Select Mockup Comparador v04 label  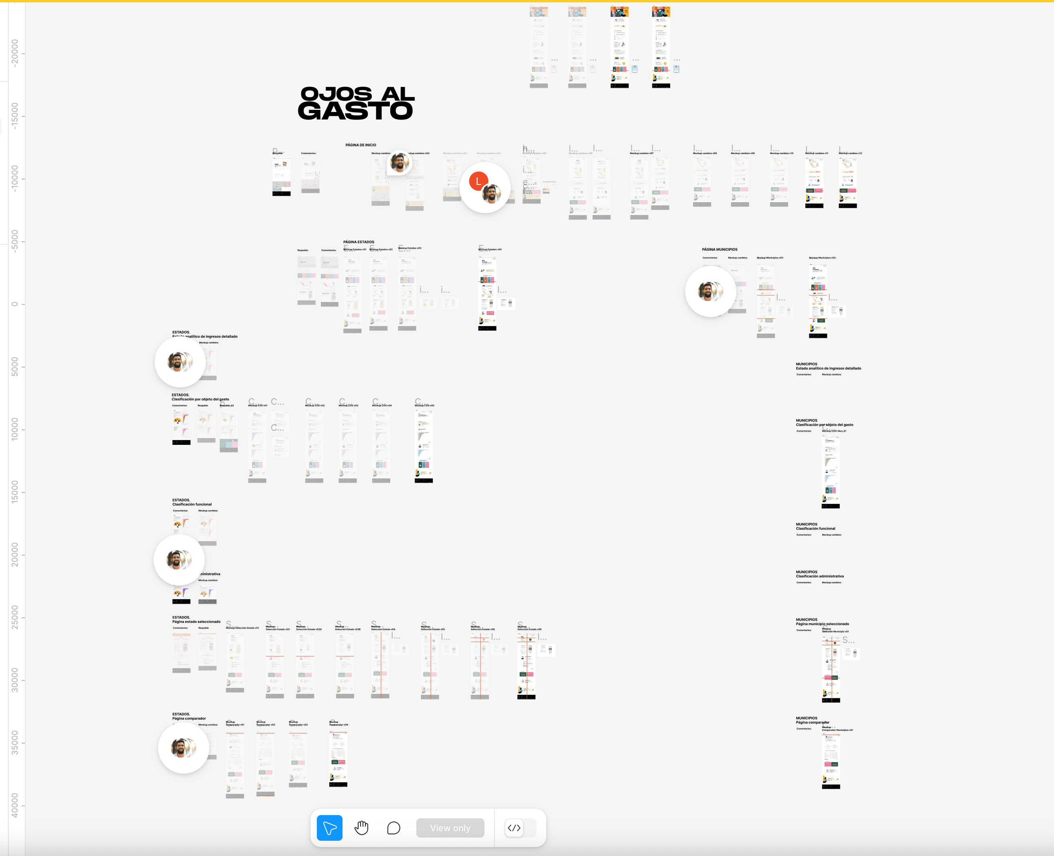pyautogui.click(x=338, y=723)
